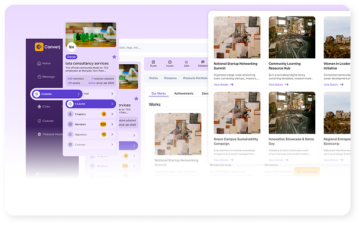Expand the Approvals row chevron
Image resolution: width=360 pixels, height=225 pixels.
click(x=112, y=135)
